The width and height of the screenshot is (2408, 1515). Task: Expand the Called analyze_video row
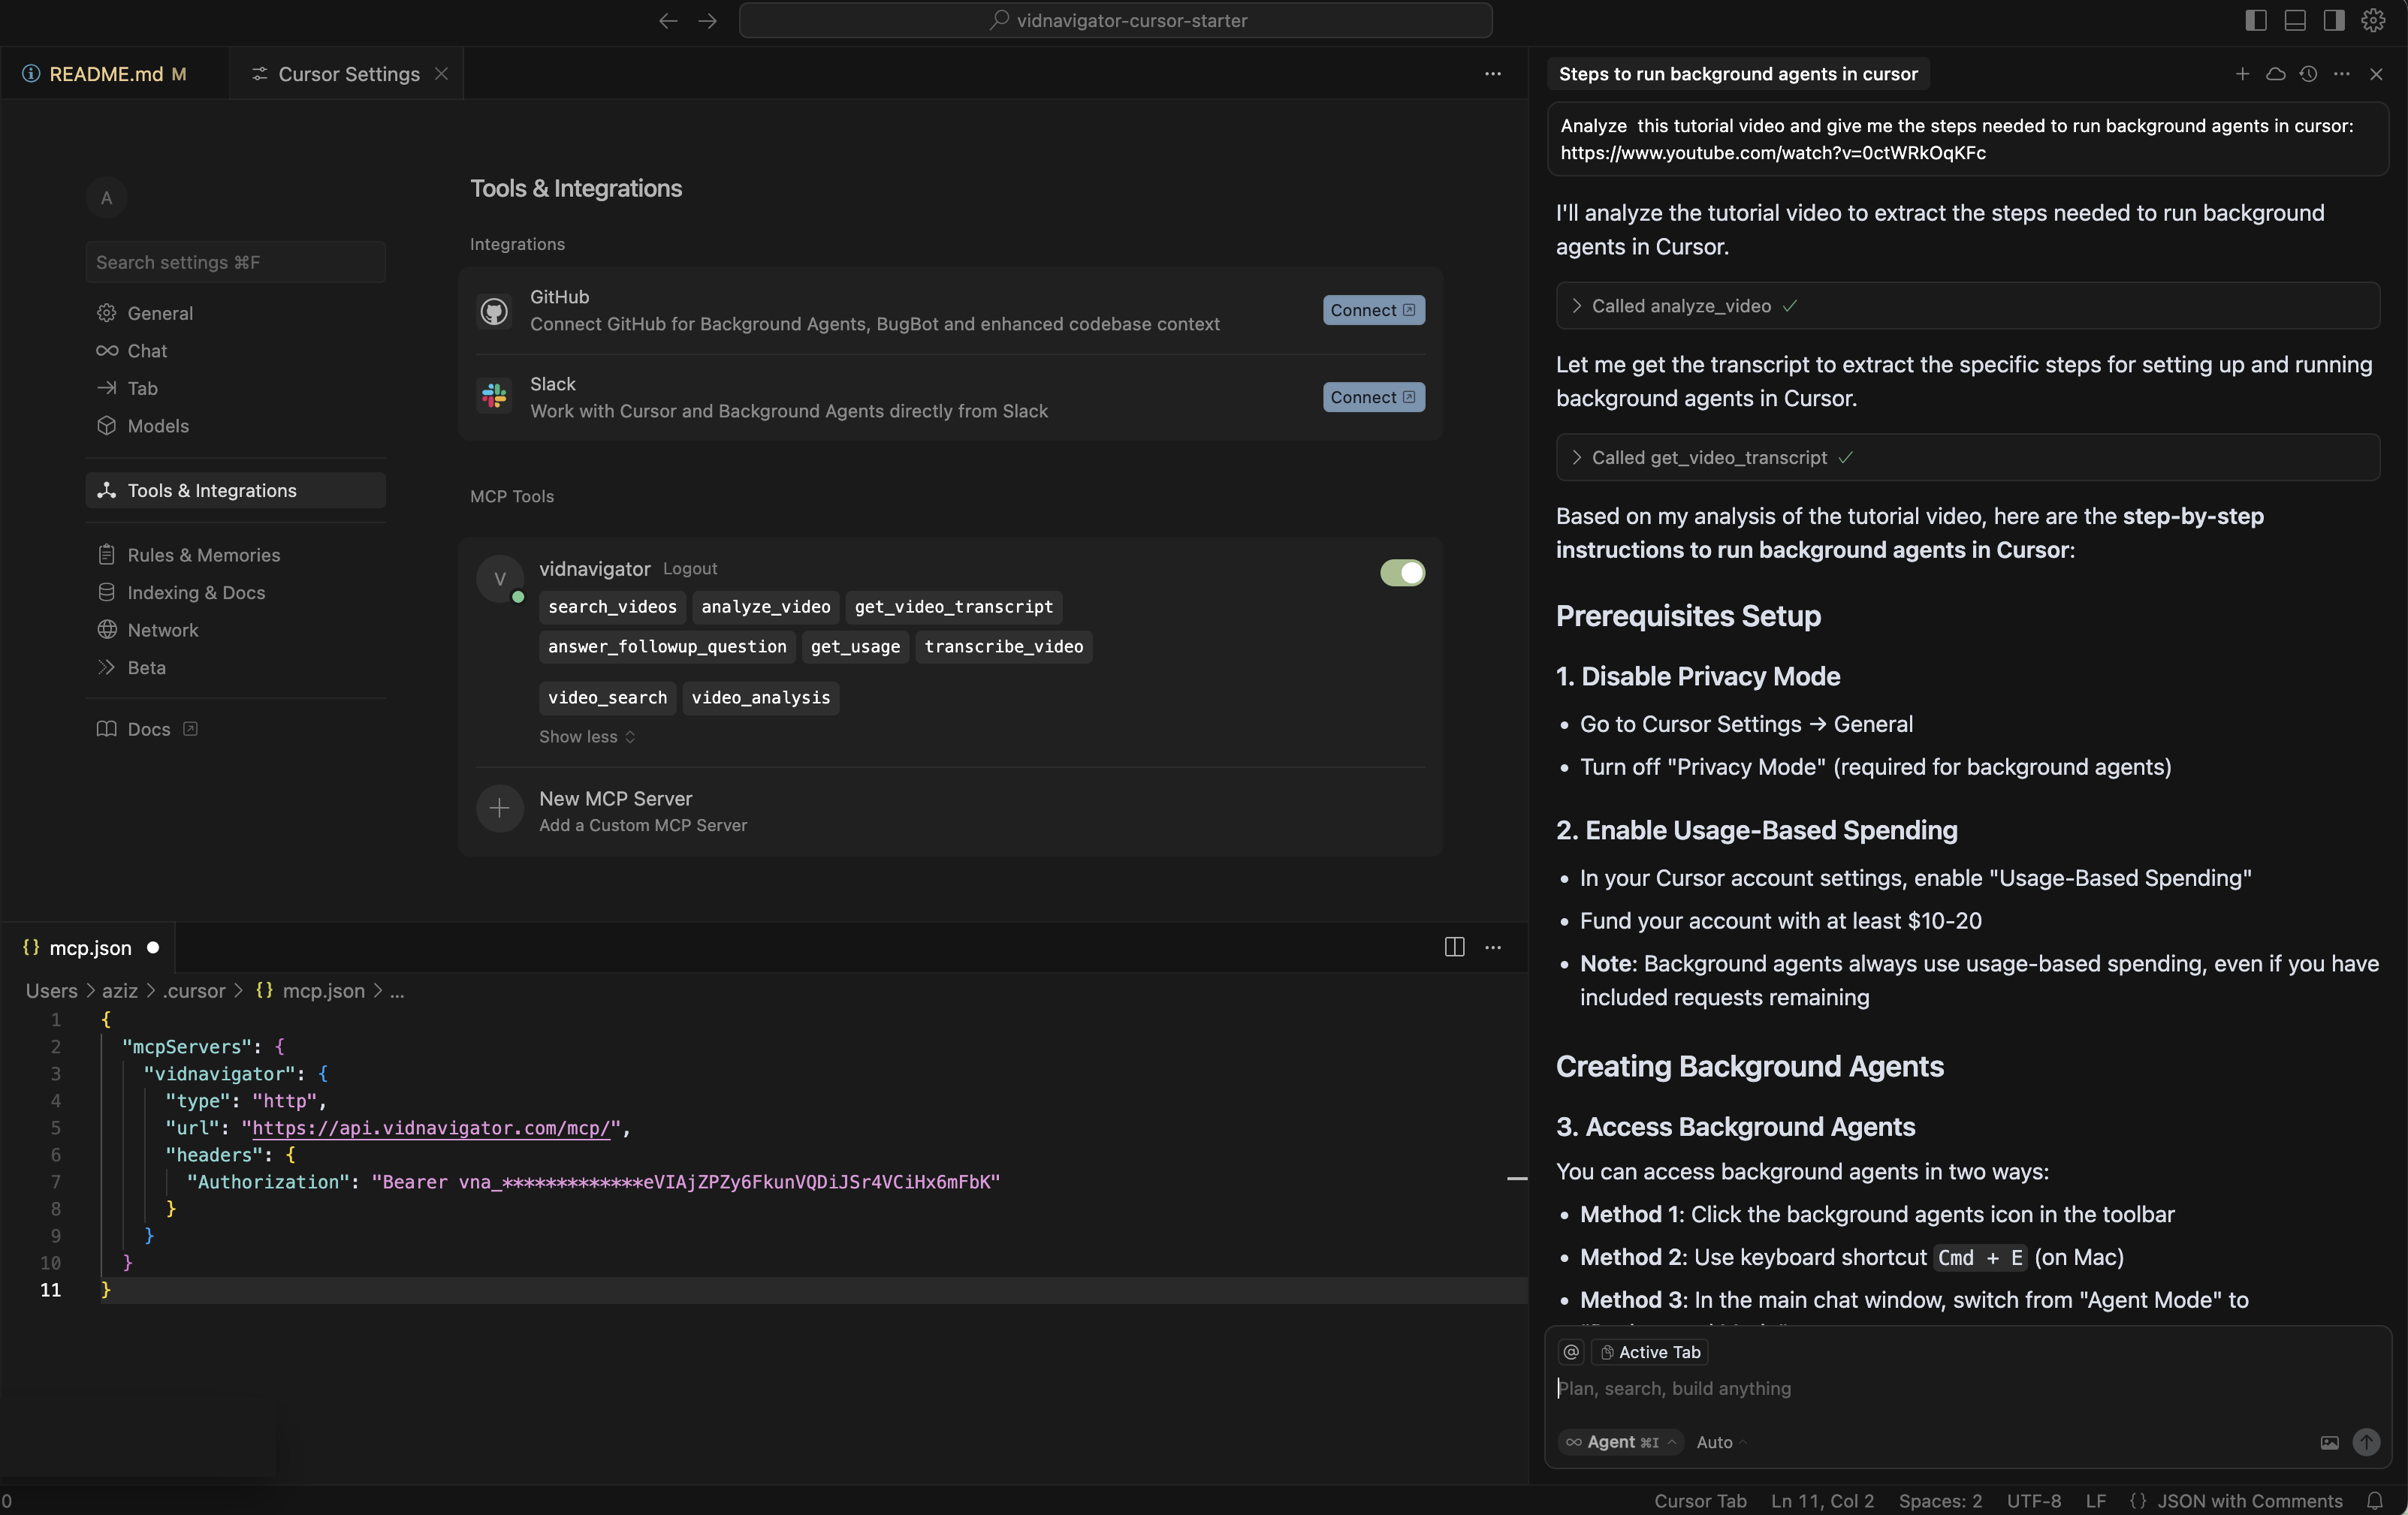point(1967,306)
